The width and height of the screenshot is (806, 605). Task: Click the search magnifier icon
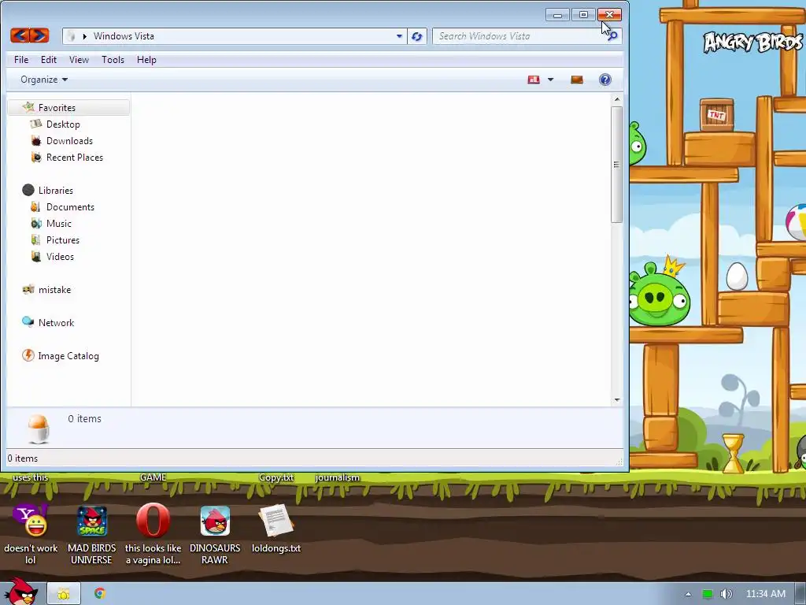coord(612,36)
